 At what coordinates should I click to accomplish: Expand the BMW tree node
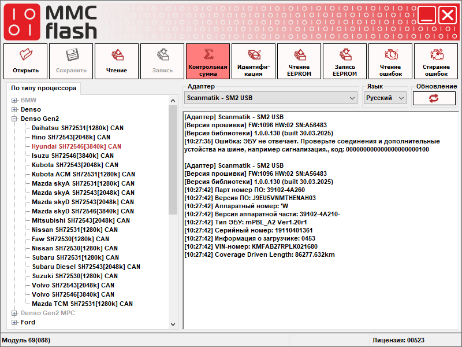(x=14, y=100)
